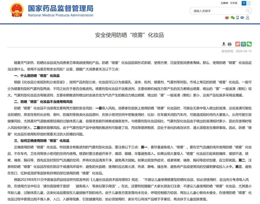Switch language to Chinese (中)
Viewport: 260px width, 204px height.
pyautogui.click(x=244, y=3)
